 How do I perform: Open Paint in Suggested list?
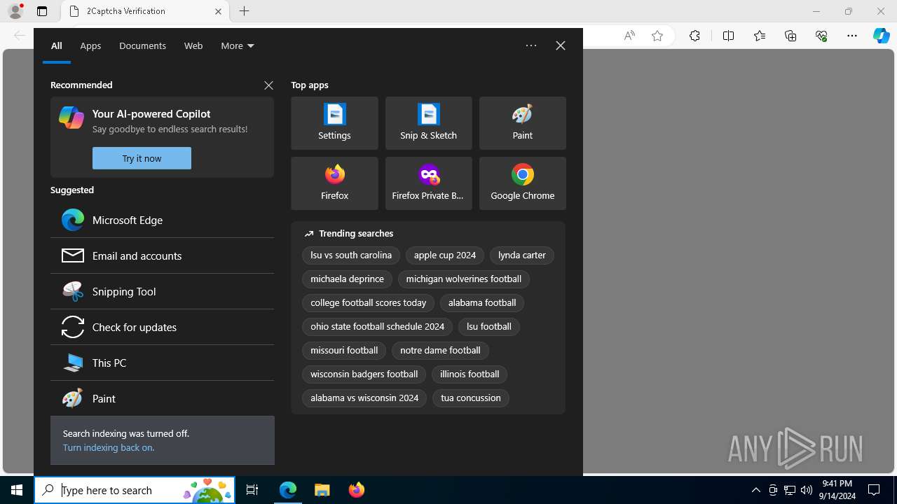coord(162,398)
